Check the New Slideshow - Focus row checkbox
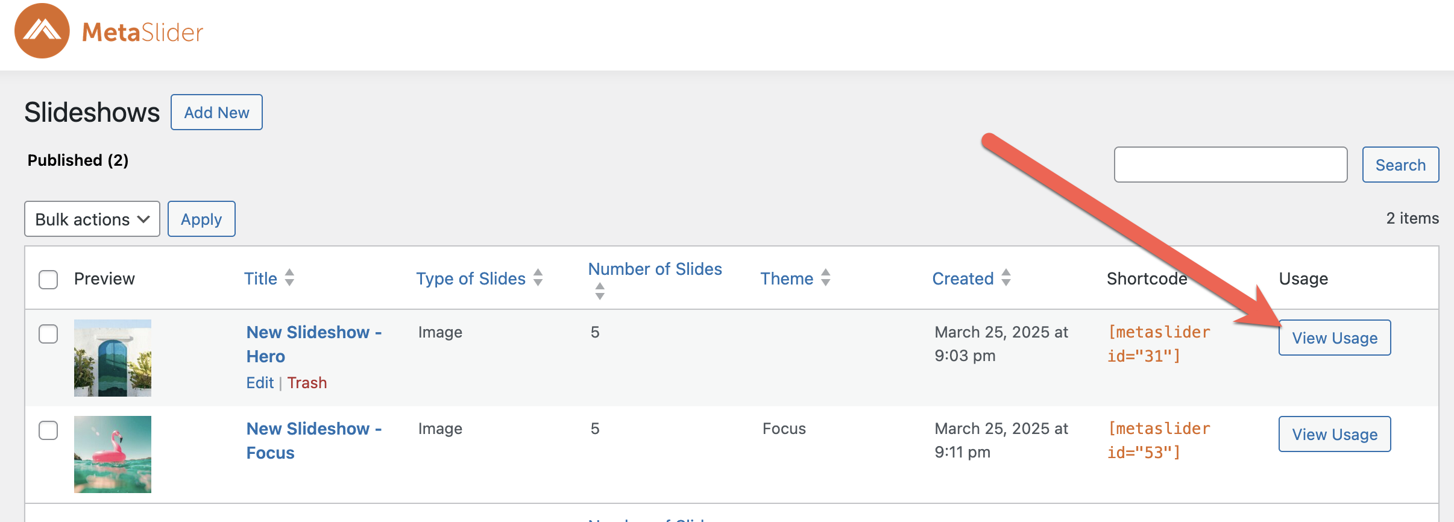This screenshot has height=522, width=1454. pyautogui.click(x=48, y=430)
